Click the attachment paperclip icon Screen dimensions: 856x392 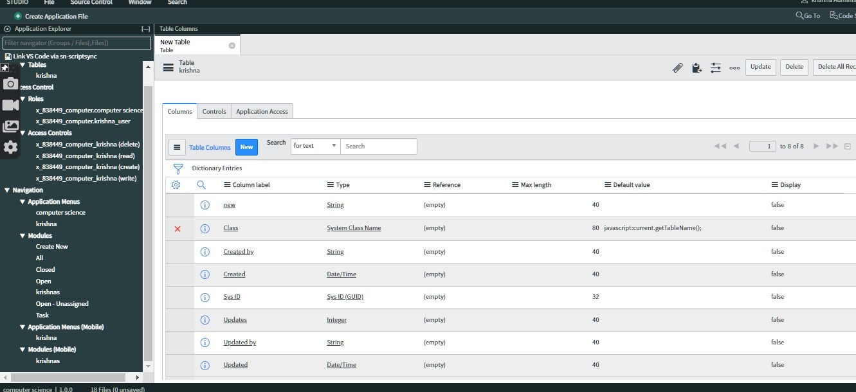tap(677, 67)
